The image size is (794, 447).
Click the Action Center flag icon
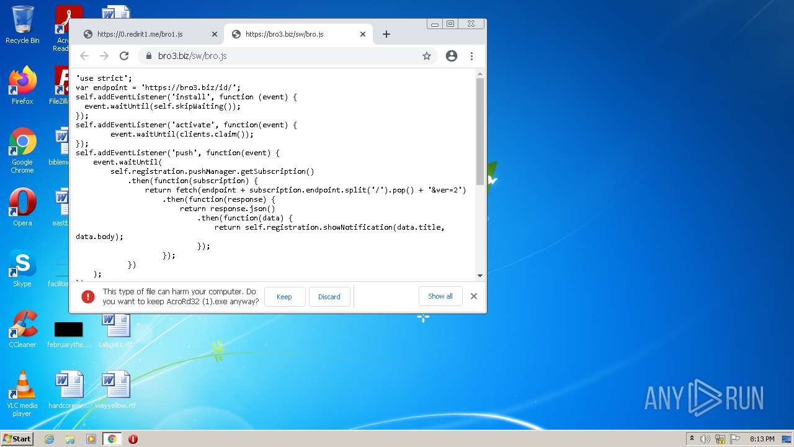735,439
